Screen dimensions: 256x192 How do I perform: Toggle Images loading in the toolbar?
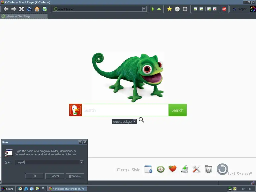240,9
